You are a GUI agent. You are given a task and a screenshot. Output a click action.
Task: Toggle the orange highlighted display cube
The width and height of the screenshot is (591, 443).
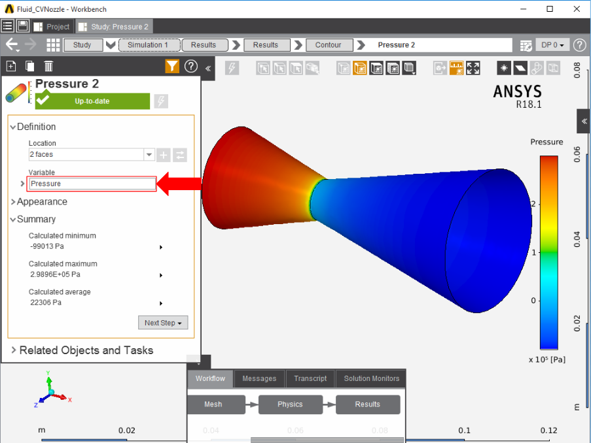coord(360,68)
